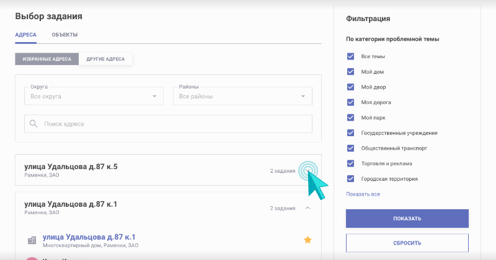This screenshot has width=496, height=260.
Task: Select the "Другие адреса" tab
Action: (105, 59)
